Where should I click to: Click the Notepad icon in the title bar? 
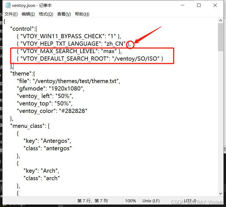[8, 5]
